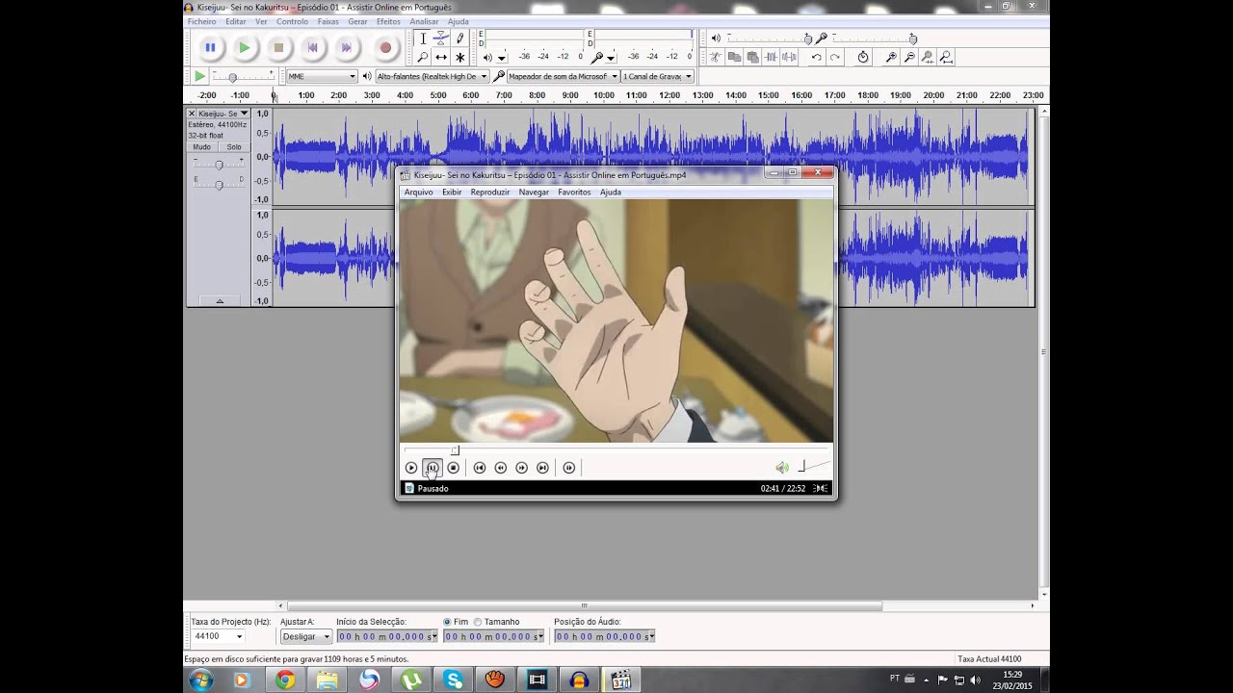The height and width of the screenshot is (693, 1233).
Task: Open the Mapeador de som input dropdown
Action: (x=563, y=76)
